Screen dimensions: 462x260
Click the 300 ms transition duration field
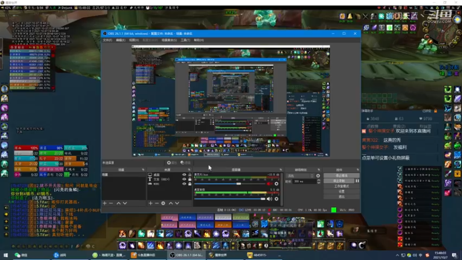tap(304, 181)
